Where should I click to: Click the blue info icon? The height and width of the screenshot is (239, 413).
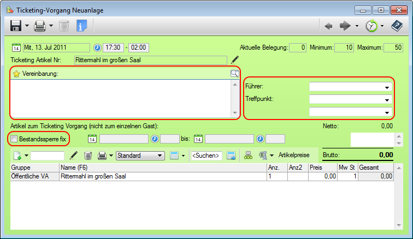point(82,26)
